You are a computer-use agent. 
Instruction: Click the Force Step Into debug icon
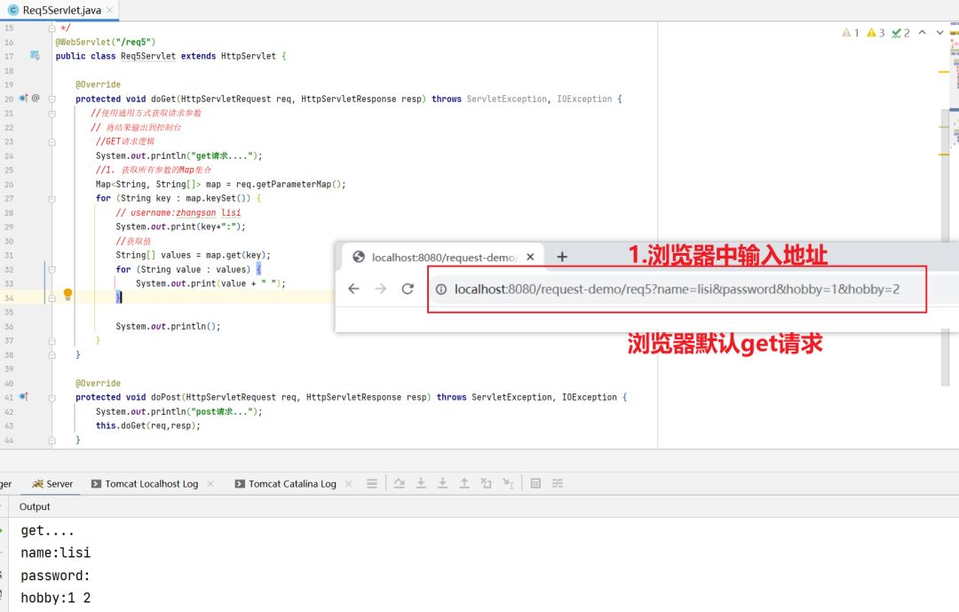click(x=443, y=483)
